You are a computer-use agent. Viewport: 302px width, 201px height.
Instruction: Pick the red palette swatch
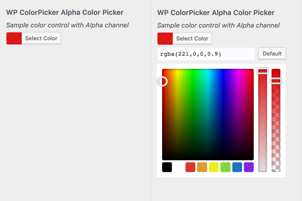coord(190,167)
